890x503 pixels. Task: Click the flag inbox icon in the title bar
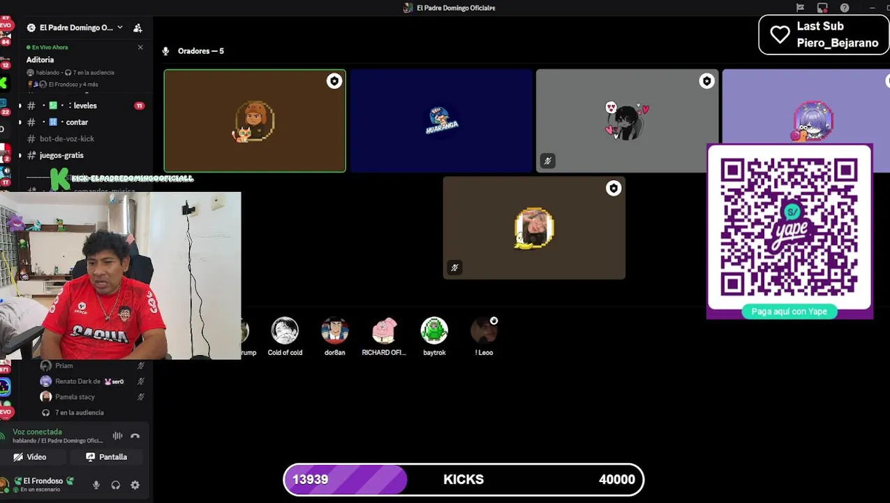click(x=800, y=8)
